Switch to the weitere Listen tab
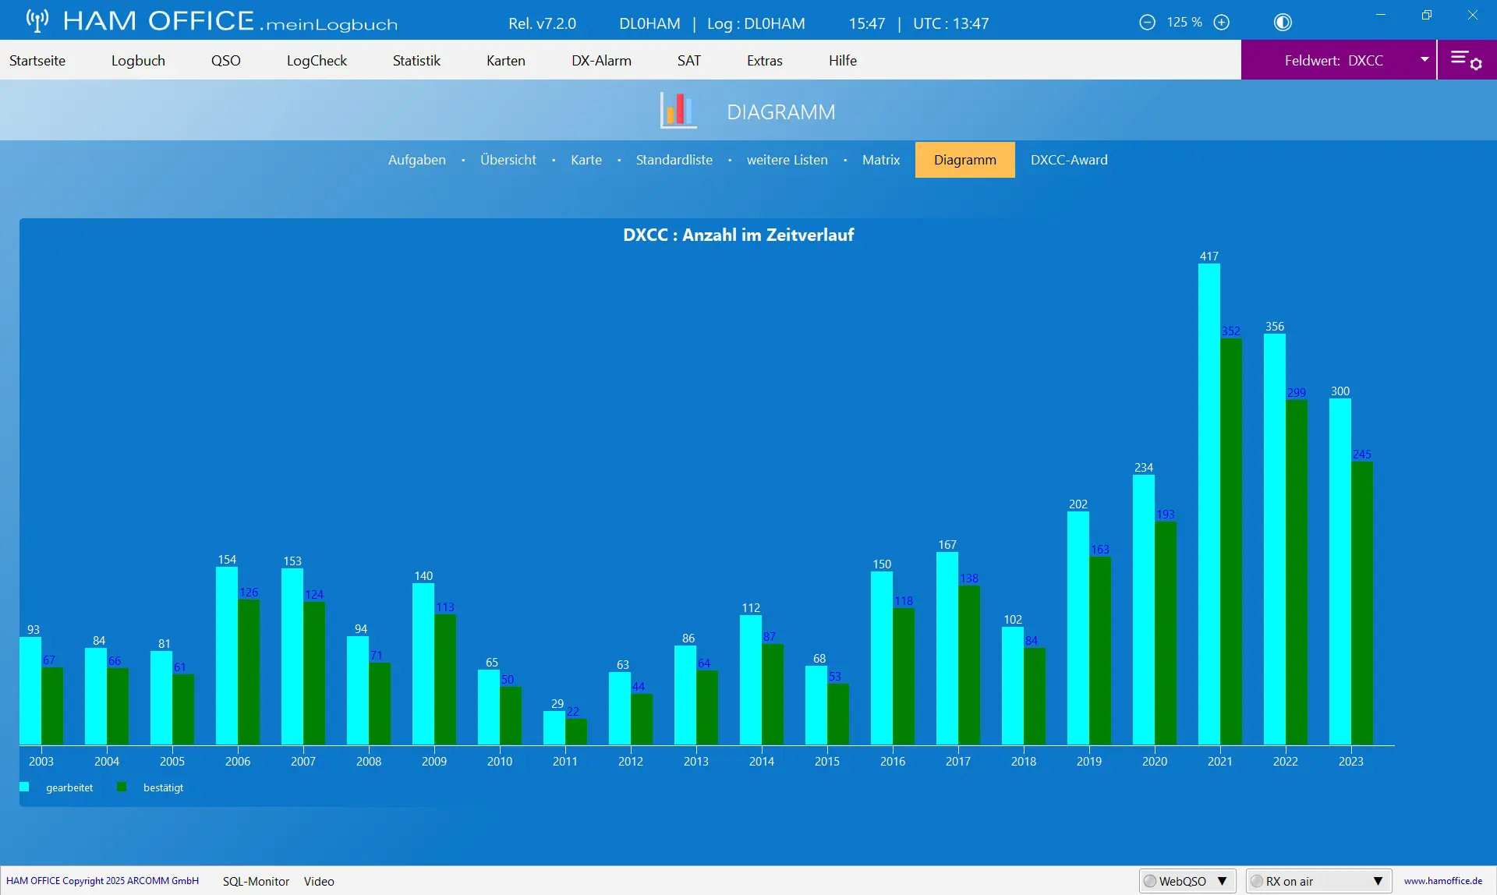1497x895 pixels. point(787,160)
